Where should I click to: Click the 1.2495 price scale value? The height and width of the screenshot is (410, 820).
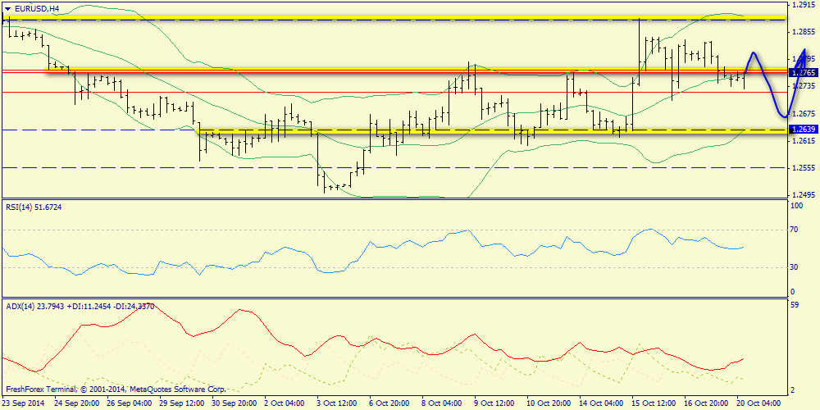coord(803,195)
